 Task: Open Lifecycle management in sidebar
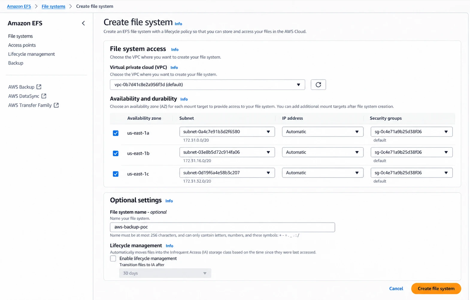31,54
